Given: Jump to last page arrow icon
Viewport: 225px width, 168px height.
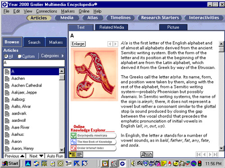Looking at the screenshot, I should pos(216,155).
